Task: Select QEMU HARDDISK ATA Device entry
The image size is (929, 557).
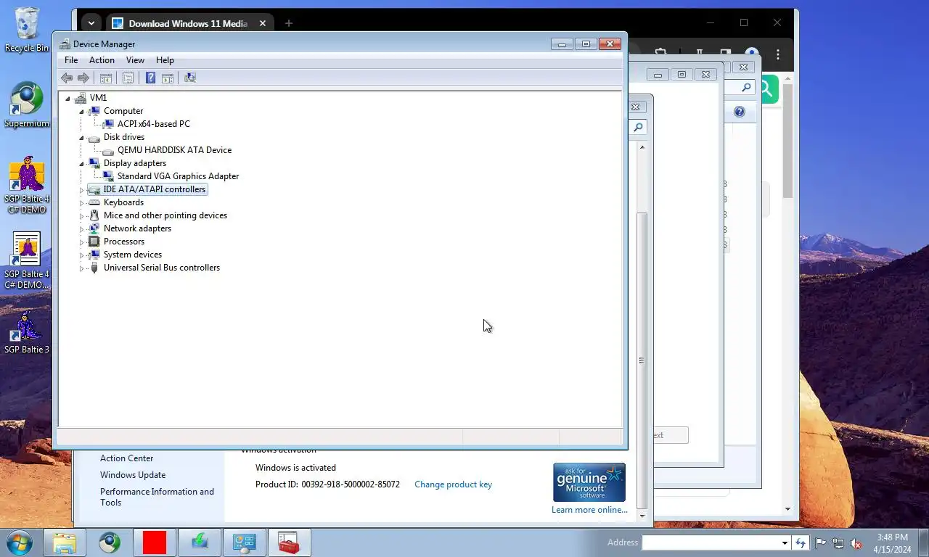Action: tap(174, 150)
